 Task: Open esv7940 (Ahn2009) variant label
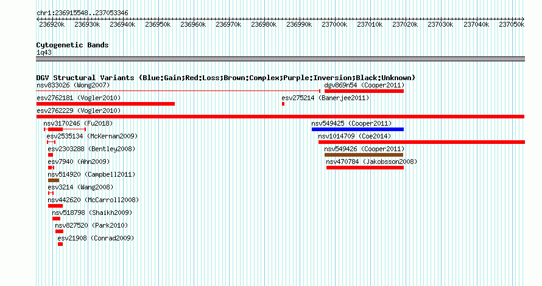click(x=79, y=162)
